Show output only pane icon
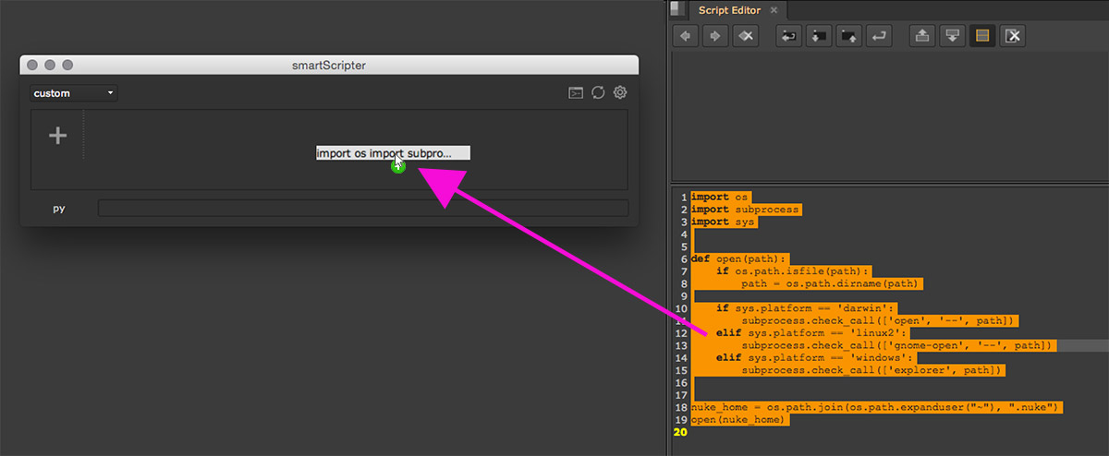 [953, 36]
